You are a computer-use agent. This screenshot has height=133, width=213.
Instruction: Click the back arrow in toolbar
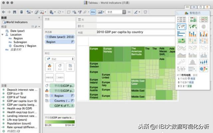pos(4,12)
